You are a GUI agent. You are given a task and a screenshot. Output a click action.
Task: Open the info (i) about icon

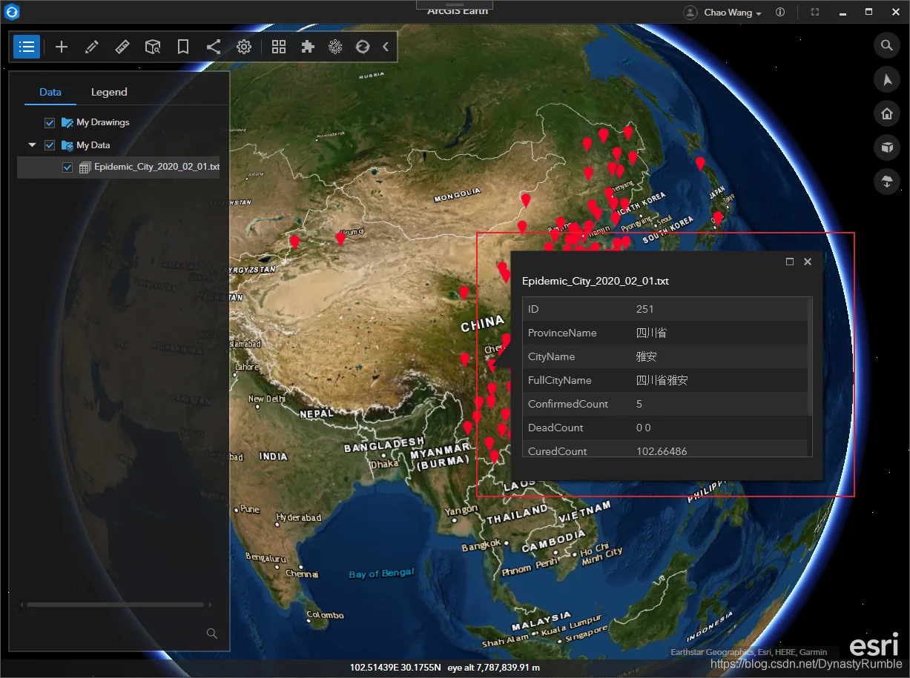click(x=780, y=13)
